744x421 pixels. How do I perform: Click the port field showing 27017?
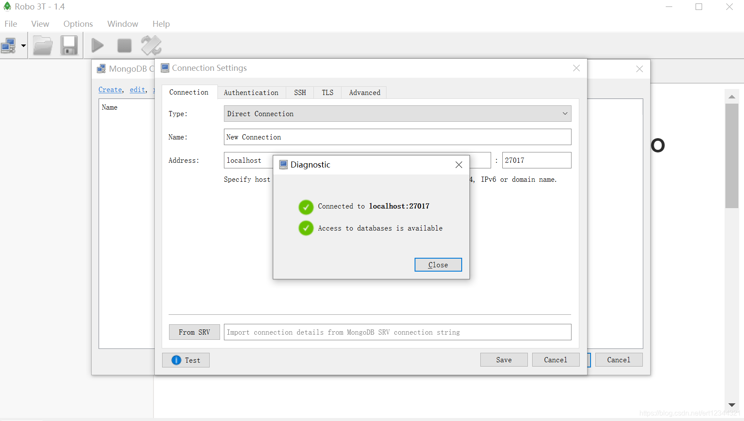point(536,160)
